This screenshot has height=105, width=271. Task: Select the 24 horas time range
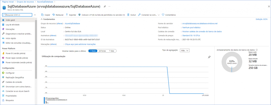tap(102, 51)
